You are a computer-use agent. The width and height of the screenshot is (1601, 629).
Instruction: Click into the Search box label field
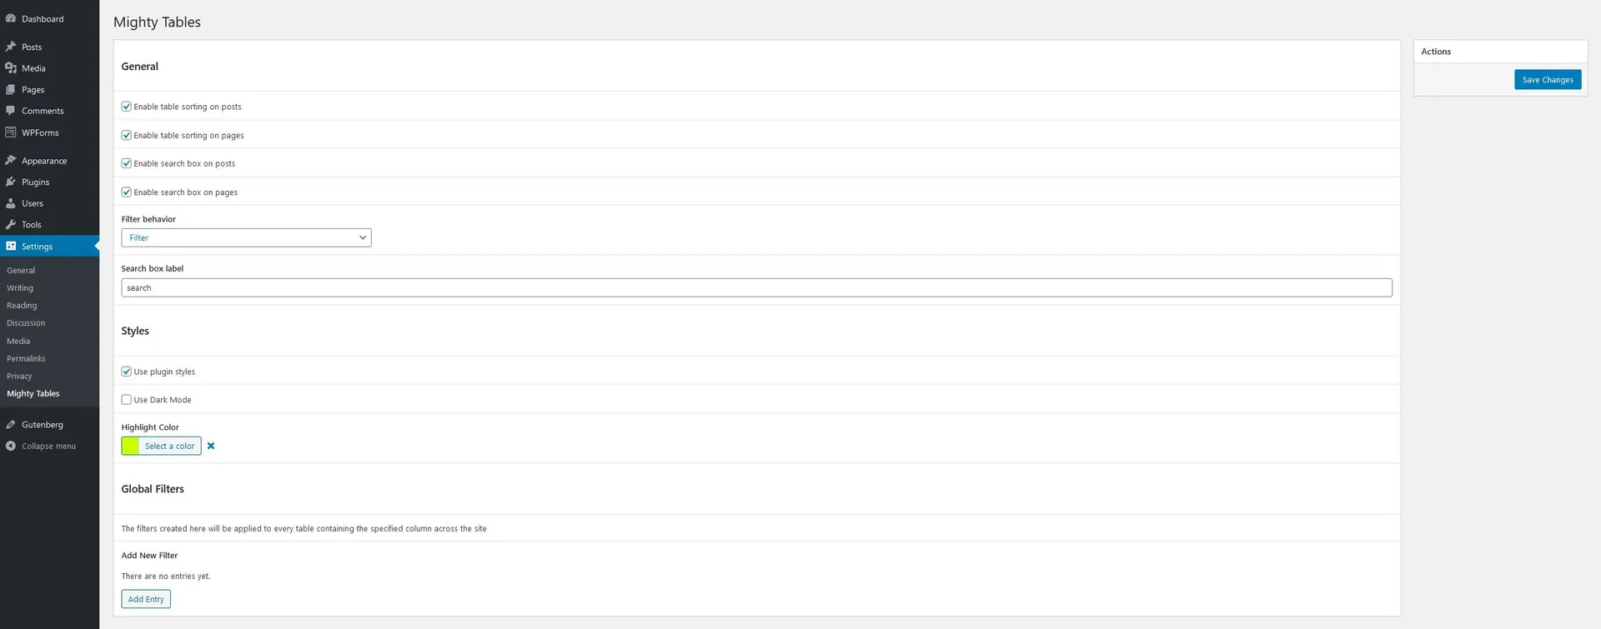point(755,287)
